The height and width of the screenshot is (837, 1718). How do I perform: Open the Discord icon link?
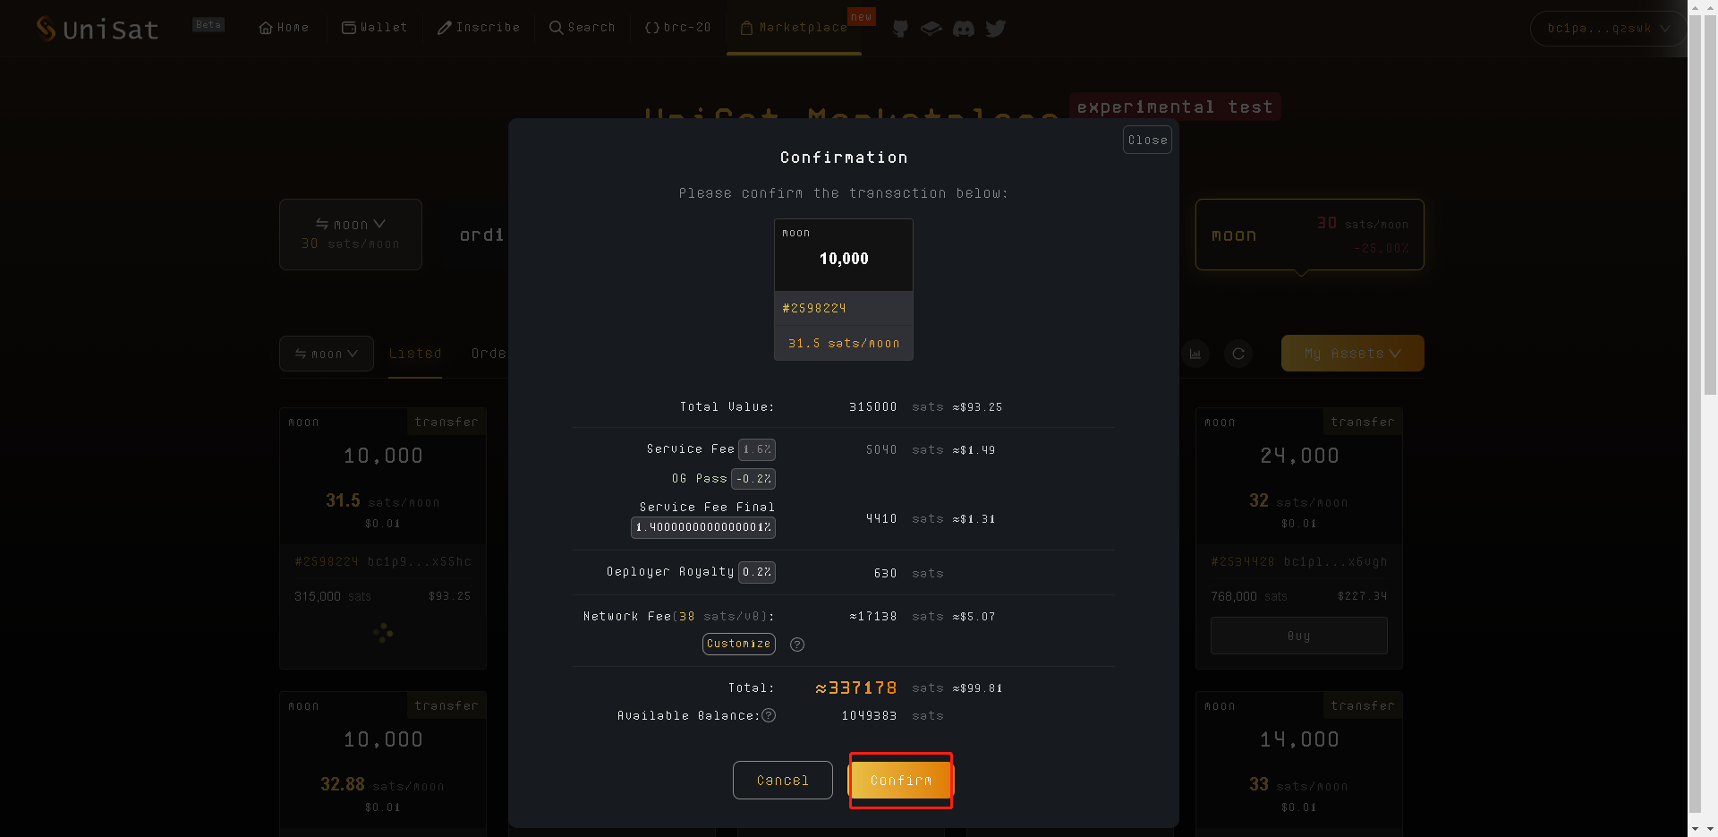[964, 29]
